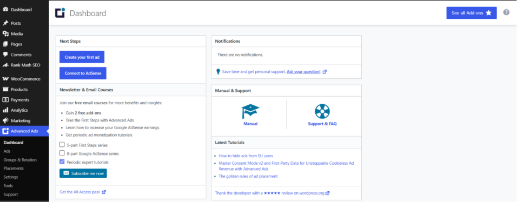Click the Latest Tutorials heading
The width and height of the screenshot is (517, 202).
click(x=229, y=143)
